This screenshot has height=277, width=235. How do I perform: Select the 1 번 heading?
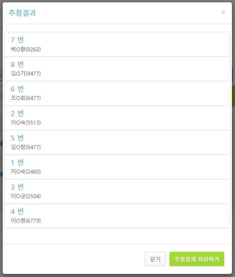click(x=17, y=162)
